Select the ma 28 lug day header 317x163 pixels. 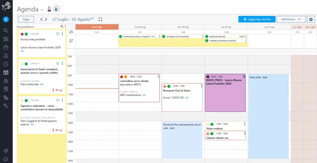[x=140, y=27]
